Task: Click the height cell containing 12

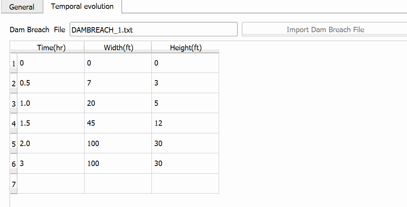Action: [x=186, y=123]
